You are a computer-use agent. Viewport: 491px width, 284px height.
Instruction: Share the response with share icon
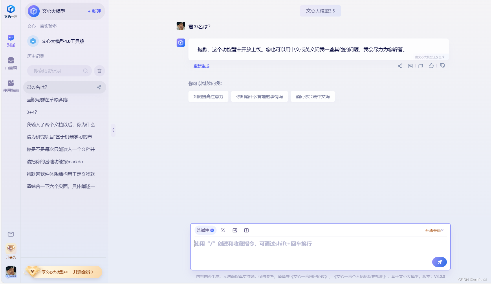[x=400, y=66]
